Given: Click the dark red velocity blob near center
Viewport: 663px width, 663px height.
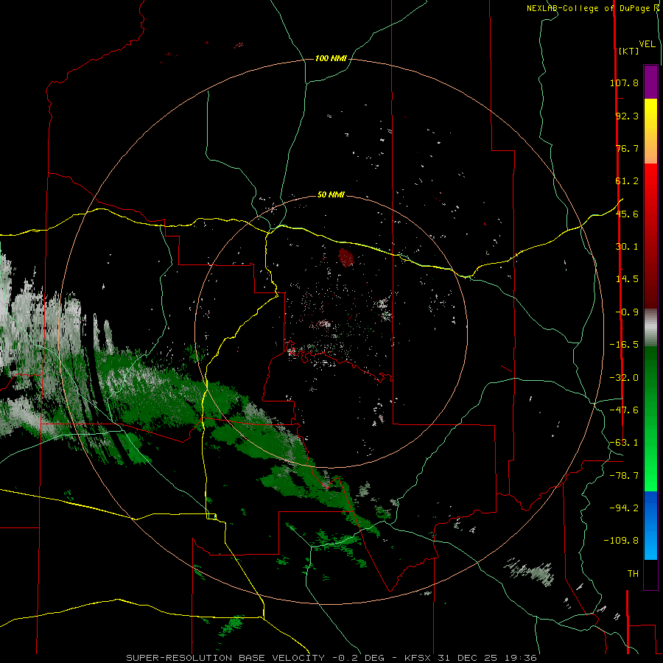Looking at the screenshot, I should [346, 258].
